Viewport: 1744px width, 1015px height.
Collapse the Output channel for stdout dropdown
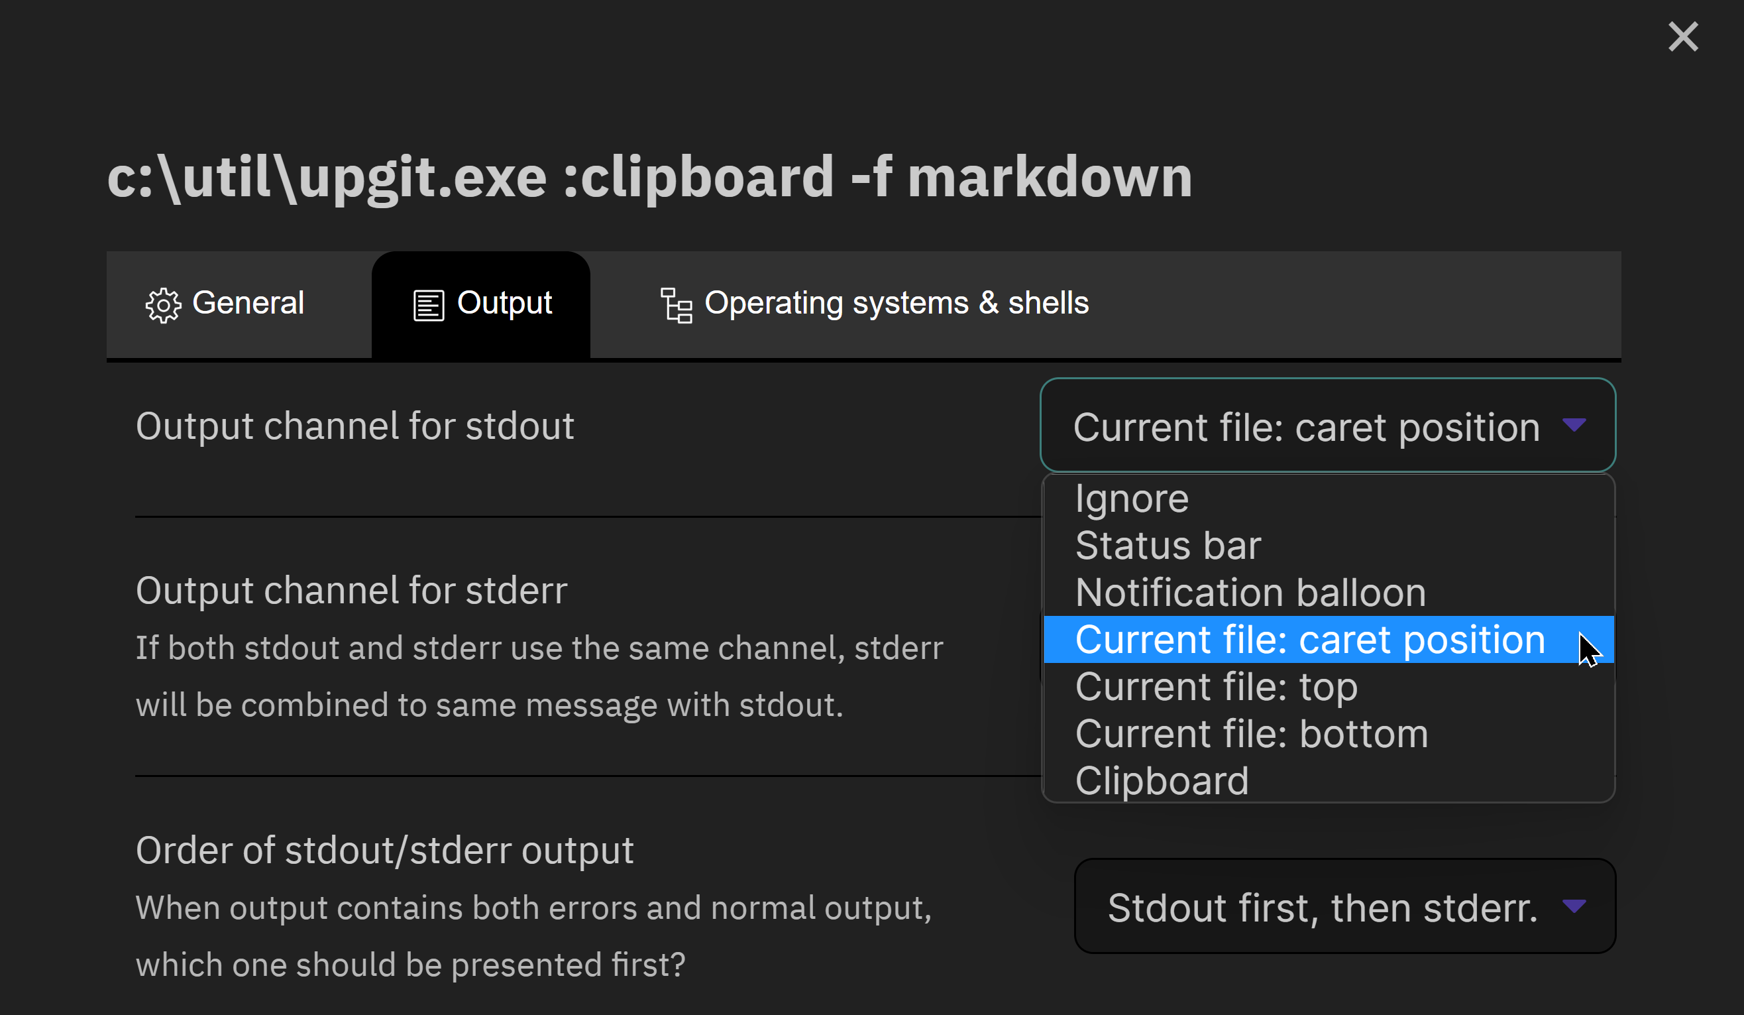coord(1327,425)
